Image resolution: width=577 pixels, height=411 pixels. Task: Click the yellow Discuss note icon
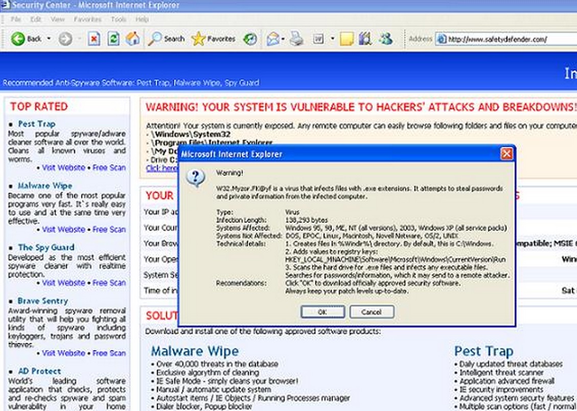tap(347, 39)
